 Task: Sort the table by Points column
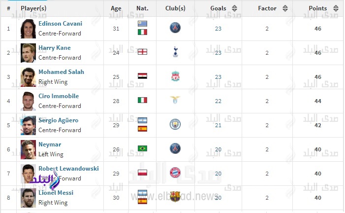pos(335,8)
